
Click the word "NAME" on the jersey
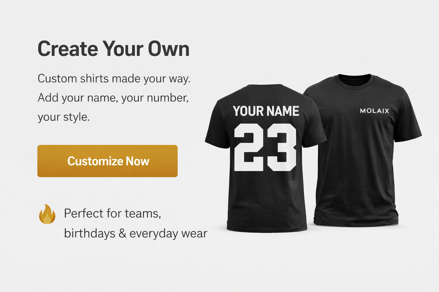point(283,111)
